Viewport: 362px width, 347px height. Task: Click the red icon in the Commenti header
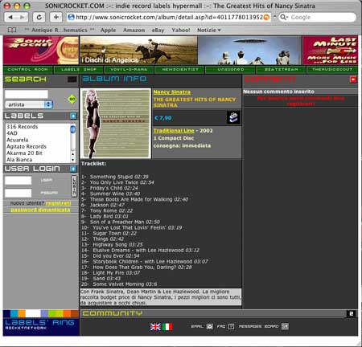click(353, 80)
